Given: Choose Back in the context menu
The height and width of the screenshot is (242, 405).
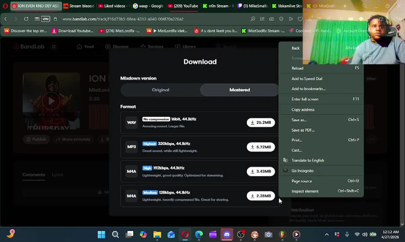Looking at the screenshot, I should [321, 48].
